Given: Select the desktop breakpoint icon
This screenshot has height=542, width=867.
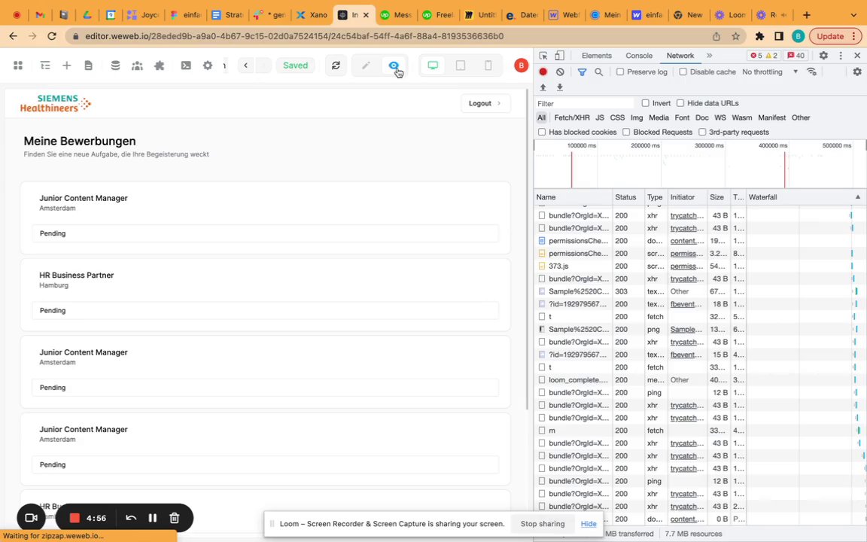Looking at the screenshot, I should pos(433,65).
